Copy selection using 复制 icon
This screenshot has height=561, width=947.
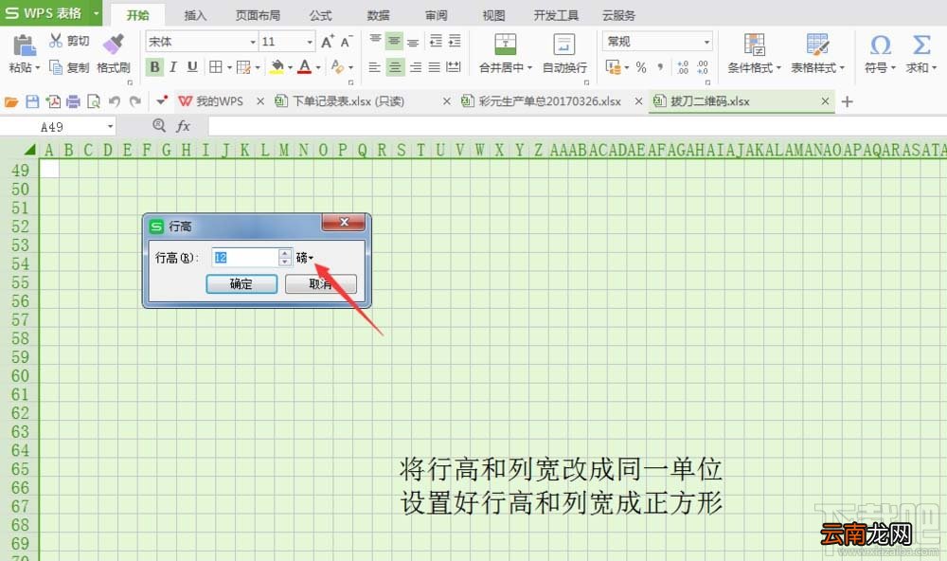[56, 67]
